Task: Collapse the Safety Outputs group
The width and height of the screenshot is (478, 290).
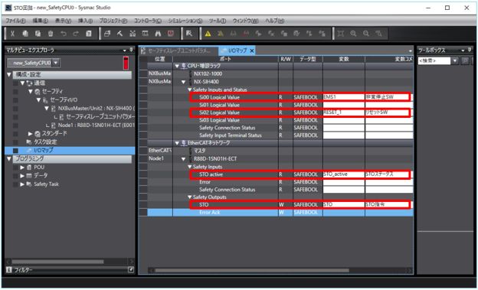Action: tap(190, 197)
